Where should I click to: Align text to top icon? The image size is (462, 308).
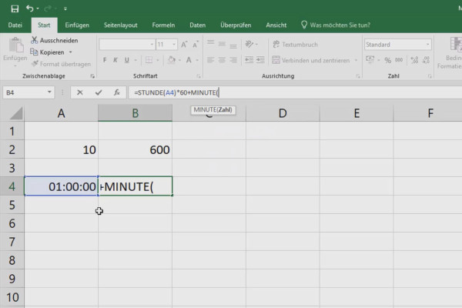click(210, 43)
